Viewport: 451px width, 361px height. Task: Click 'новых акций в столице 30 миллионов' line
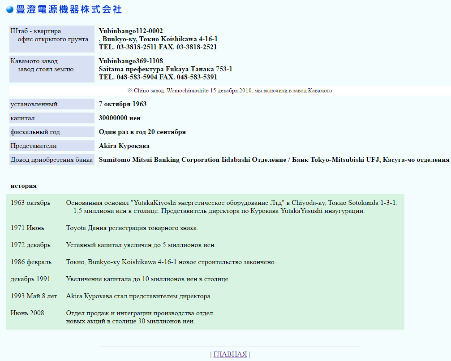click(x=130, y=321)
